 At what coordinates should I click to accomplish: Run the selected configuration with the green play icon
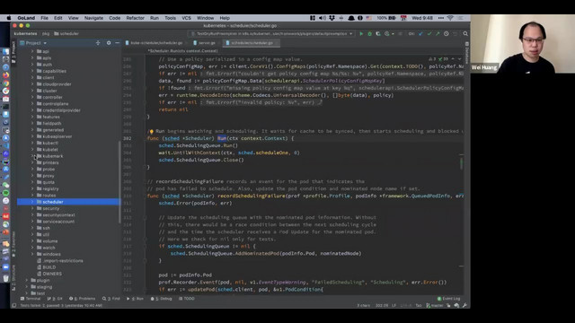coord(361,34)
